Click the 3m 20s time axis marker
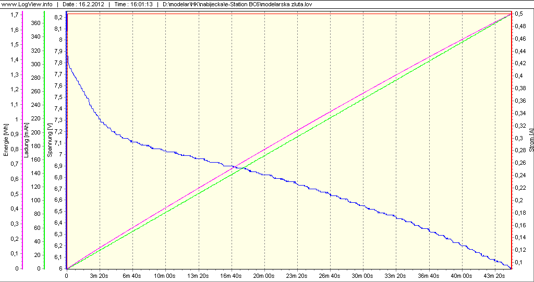The height and width of the screenshot is (282, 534). pyautogui.click(x=99, y=276)
